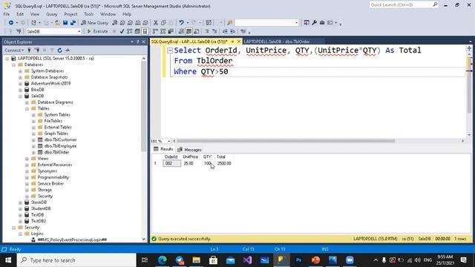Click Connect Object Explorer plug icon
The height and width of the screenshot is (267, 475).
coord(30,50)
